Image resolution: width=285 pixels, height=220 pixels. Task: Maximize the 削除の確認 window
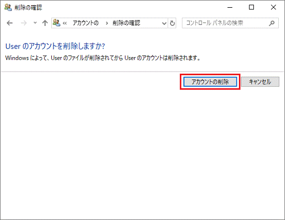click(251, 7)
